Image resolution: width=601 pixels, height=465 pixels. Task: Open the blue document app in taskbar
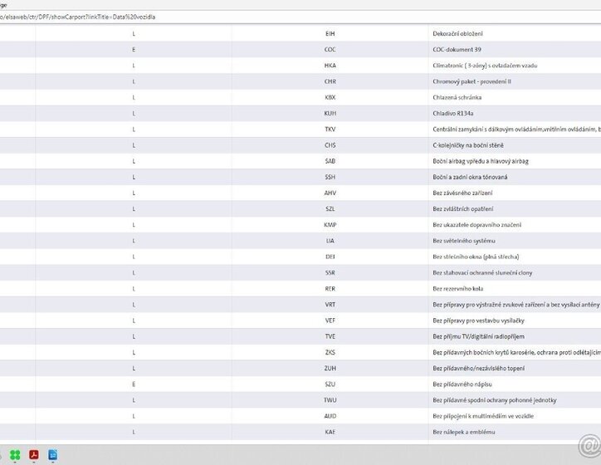(x=53, y=454)
